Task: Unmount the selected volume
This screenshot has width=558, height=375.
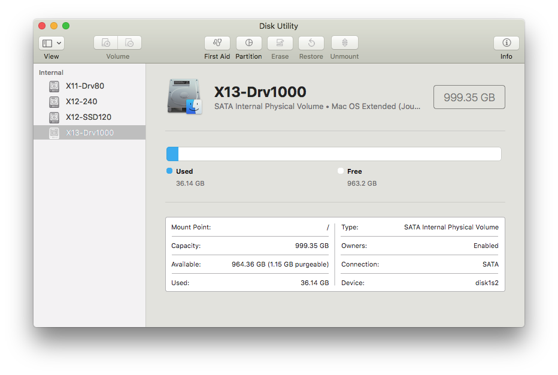Action: click(x=344, y=43)
